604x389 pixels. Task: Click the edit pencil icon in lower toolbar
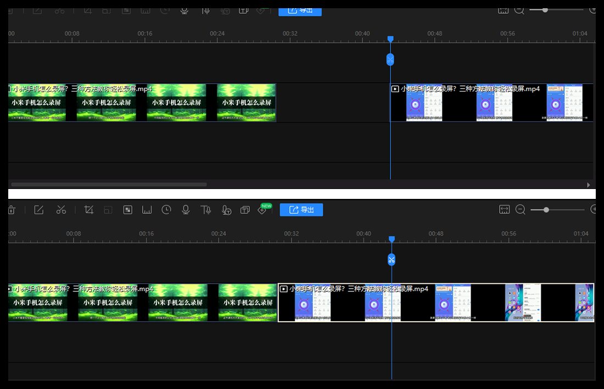coord(38,210)
